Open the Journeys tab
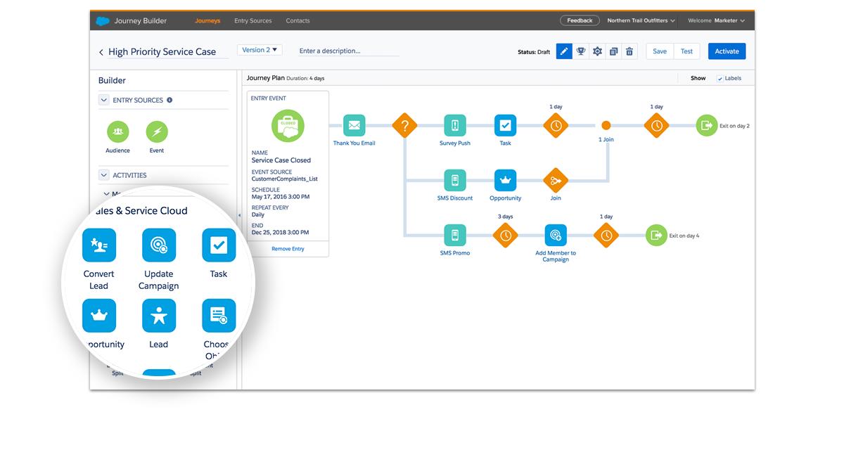844x450 pixels. coord(207,21)
